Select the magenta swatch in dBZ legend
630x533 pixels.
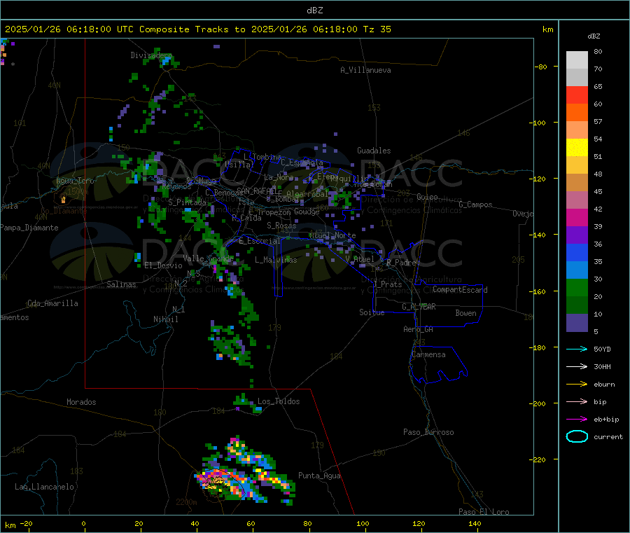coord(577,217)
